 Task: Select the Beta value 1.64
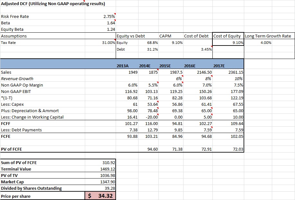[x=100, y=23]
